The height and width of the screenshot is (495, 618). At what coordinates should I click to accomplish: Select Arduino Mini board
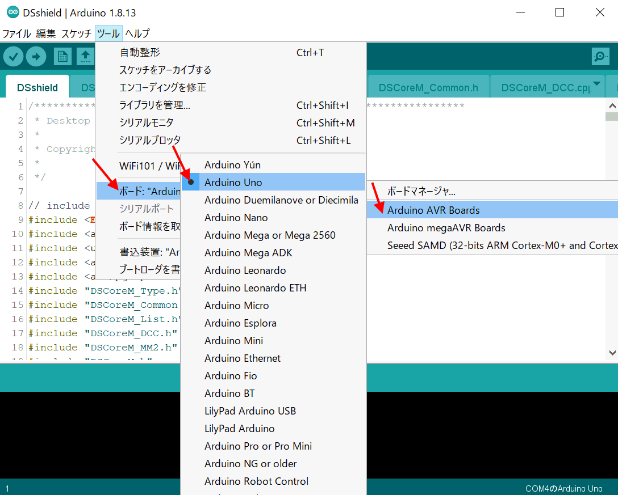point(274,341)
